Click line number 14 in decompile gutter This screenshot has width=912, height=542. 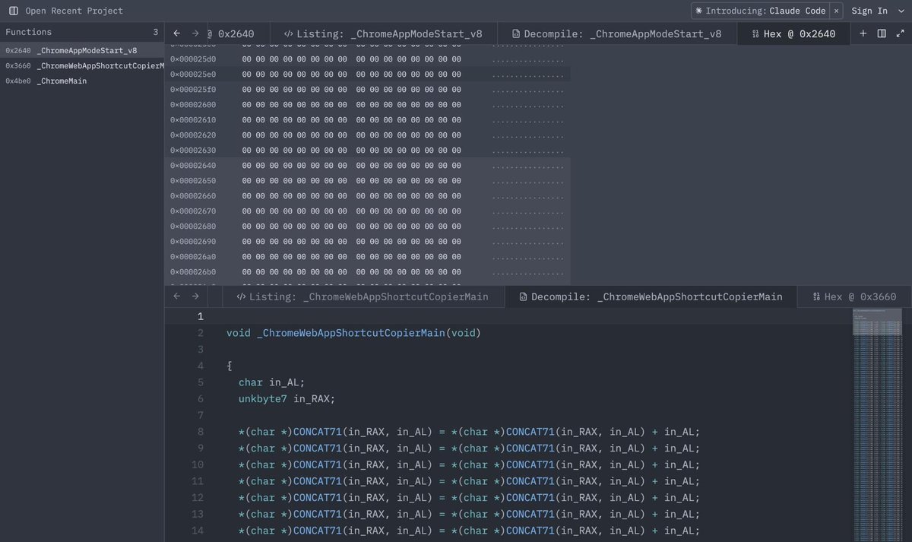(198, 531)
